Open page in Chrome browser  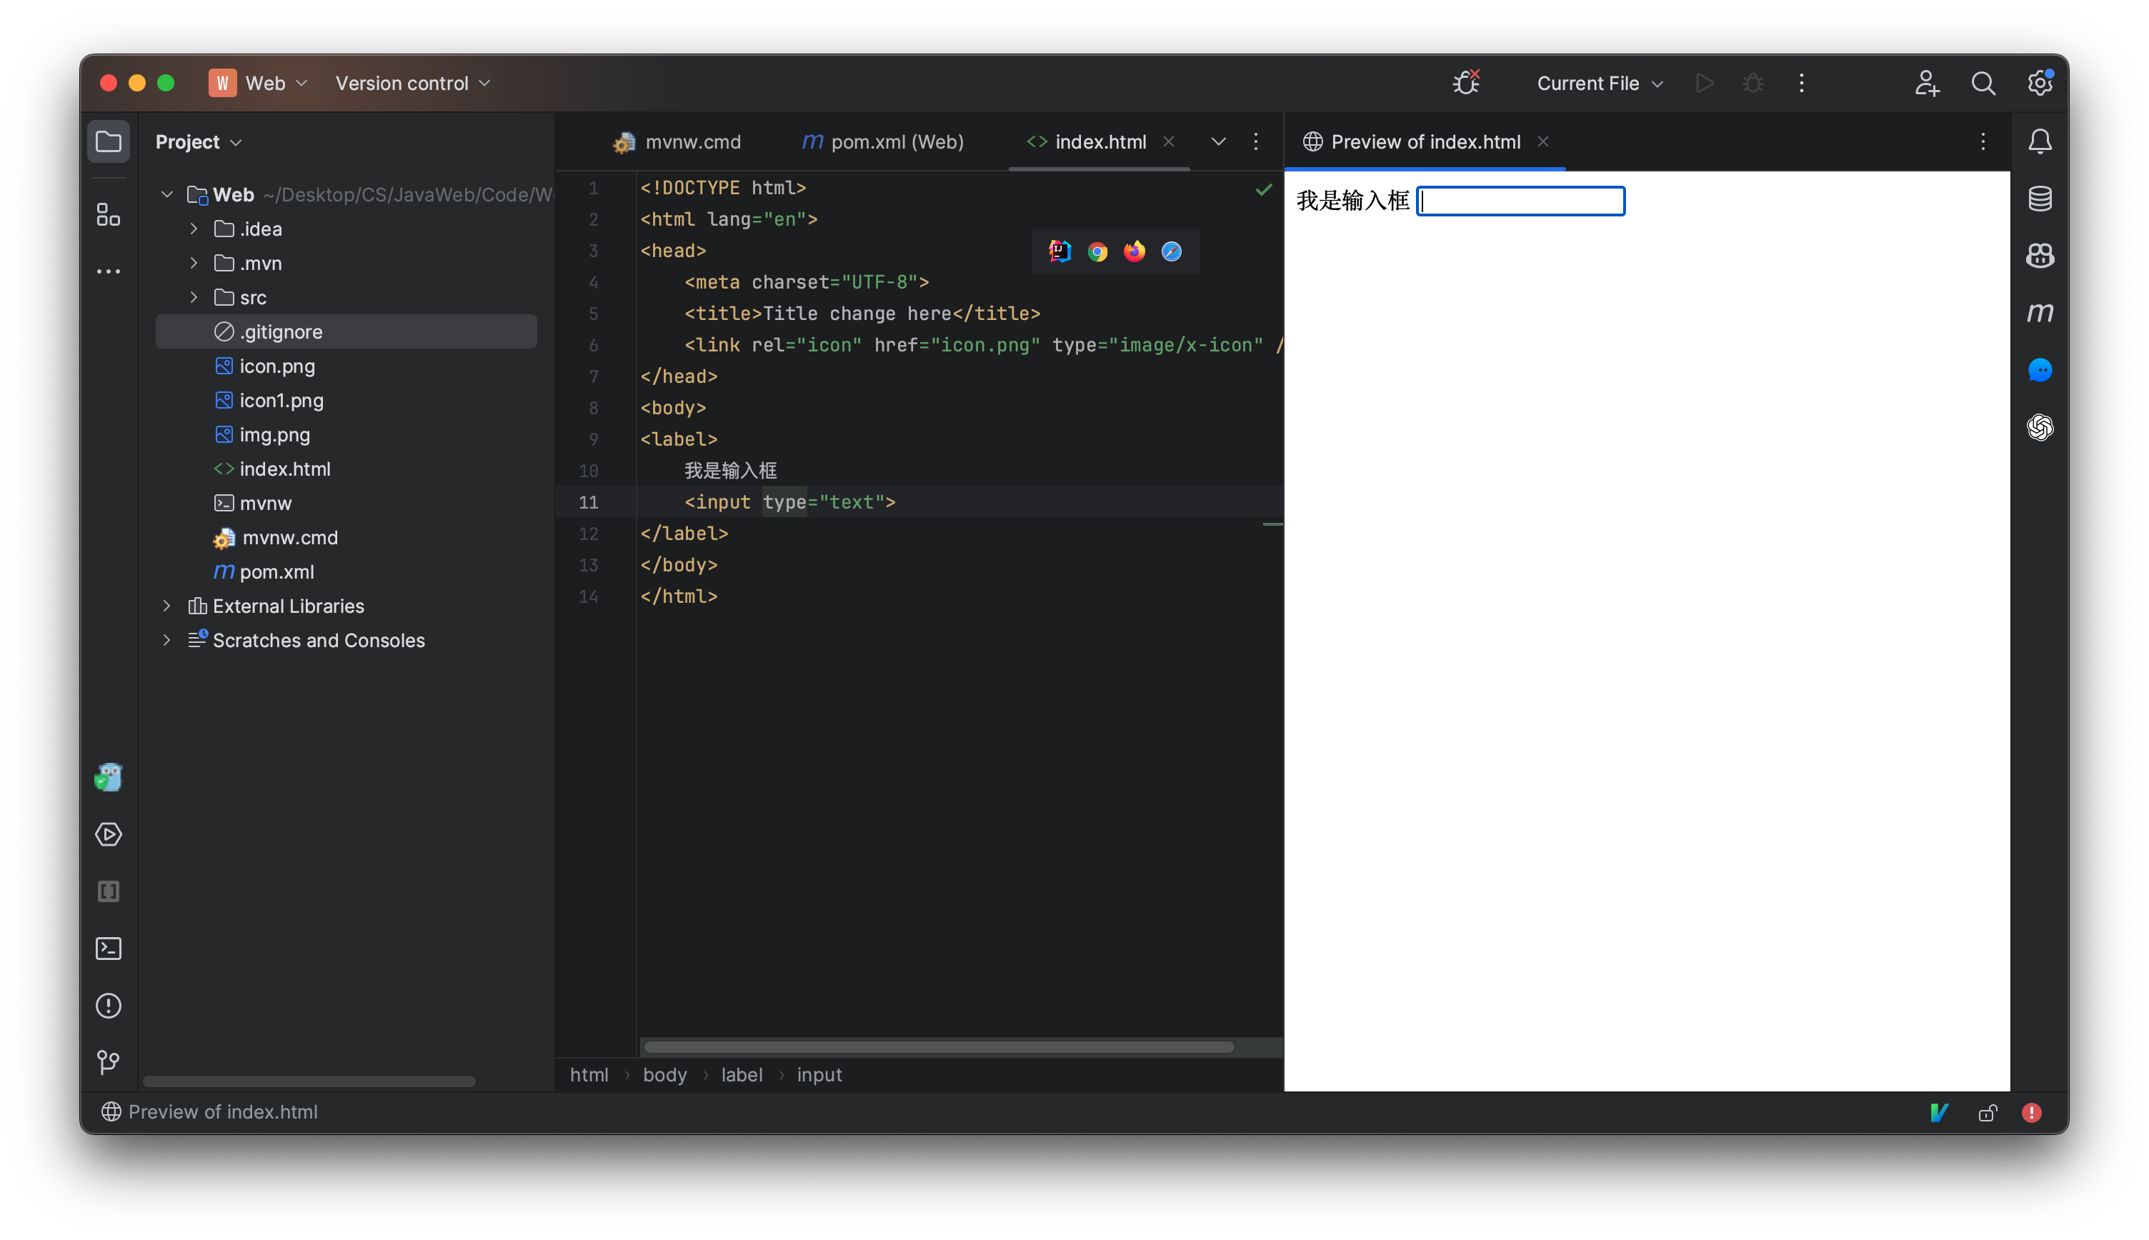tap(1097, 251)
